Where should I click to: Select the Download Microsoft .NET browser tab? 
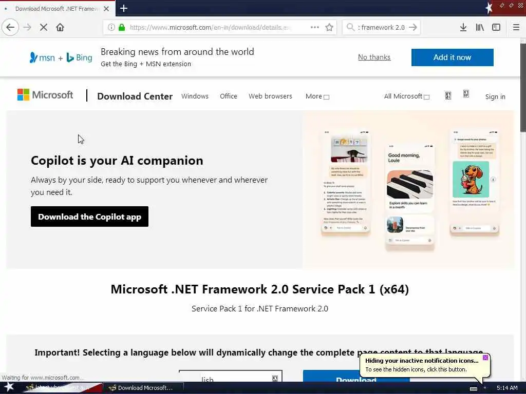pos(57,9)
